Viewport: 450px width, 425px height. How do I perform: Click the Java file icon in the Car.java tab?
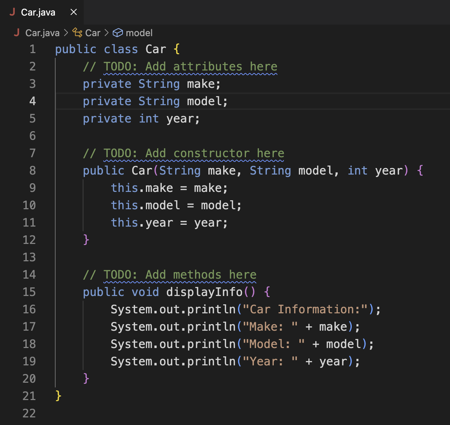(12, 12)
